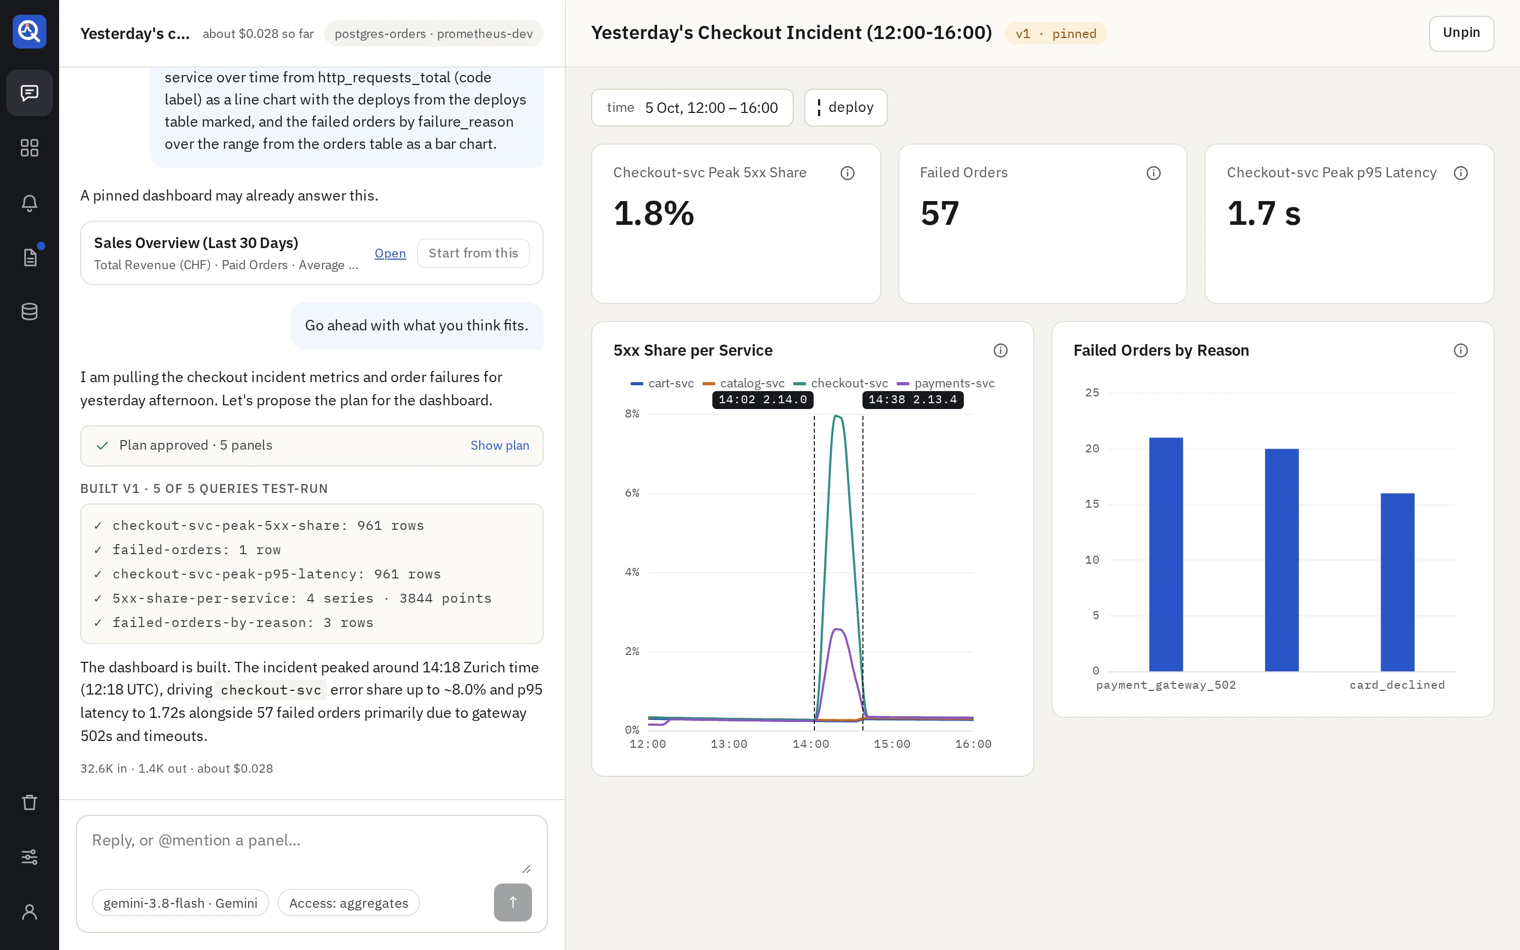Toggle the deploy markers filter
This screenshot has height=950, width=1520.
845,108
